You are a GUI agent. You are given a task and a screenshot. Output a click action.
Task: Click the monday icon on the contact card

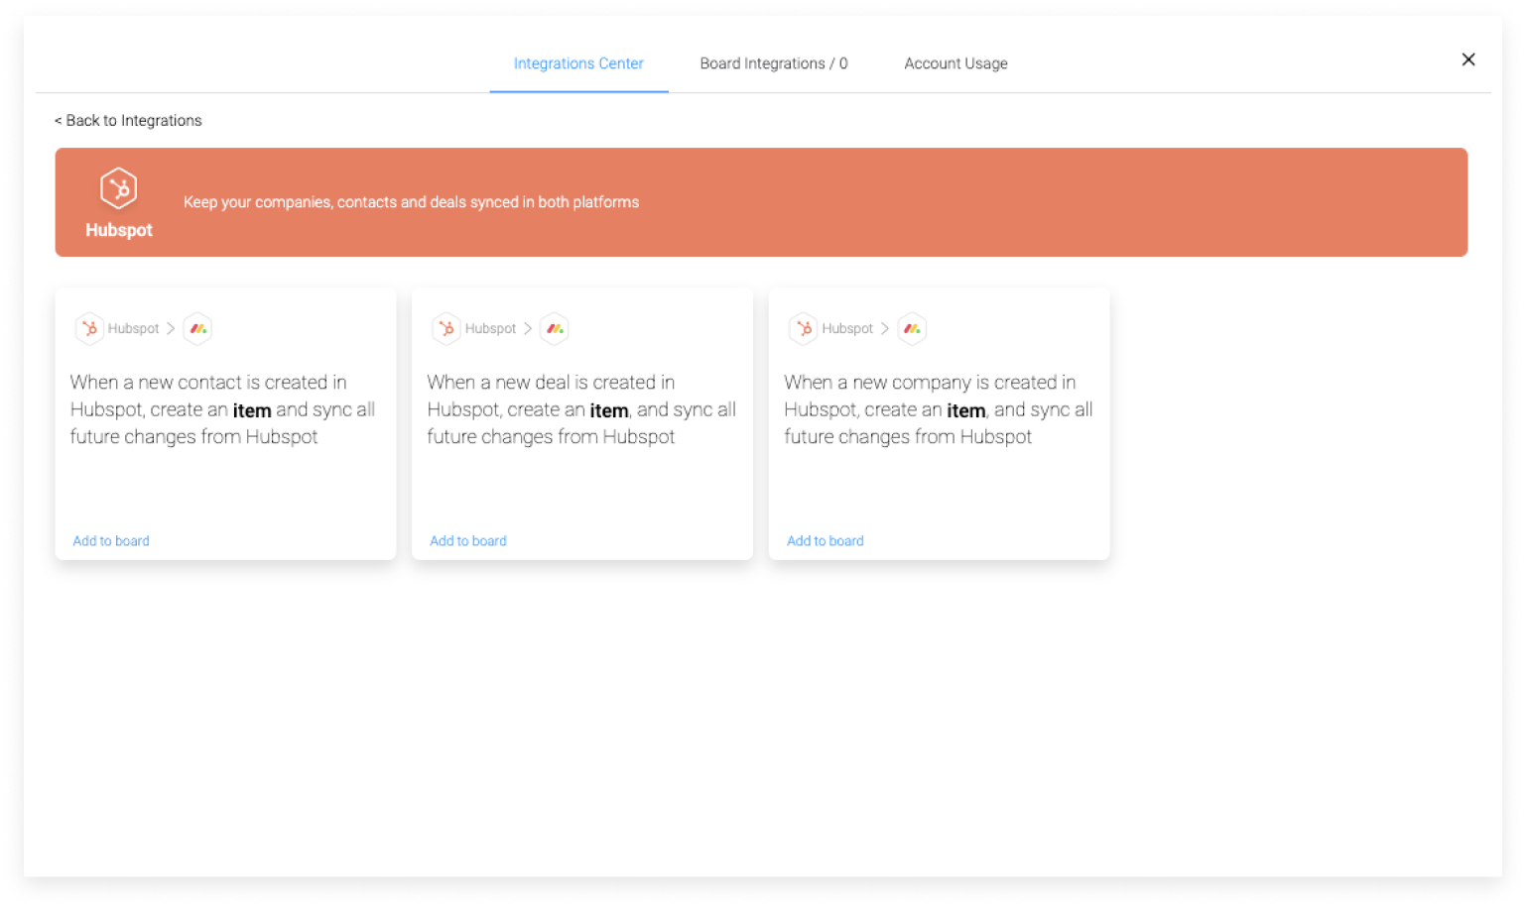pos(197,328)
